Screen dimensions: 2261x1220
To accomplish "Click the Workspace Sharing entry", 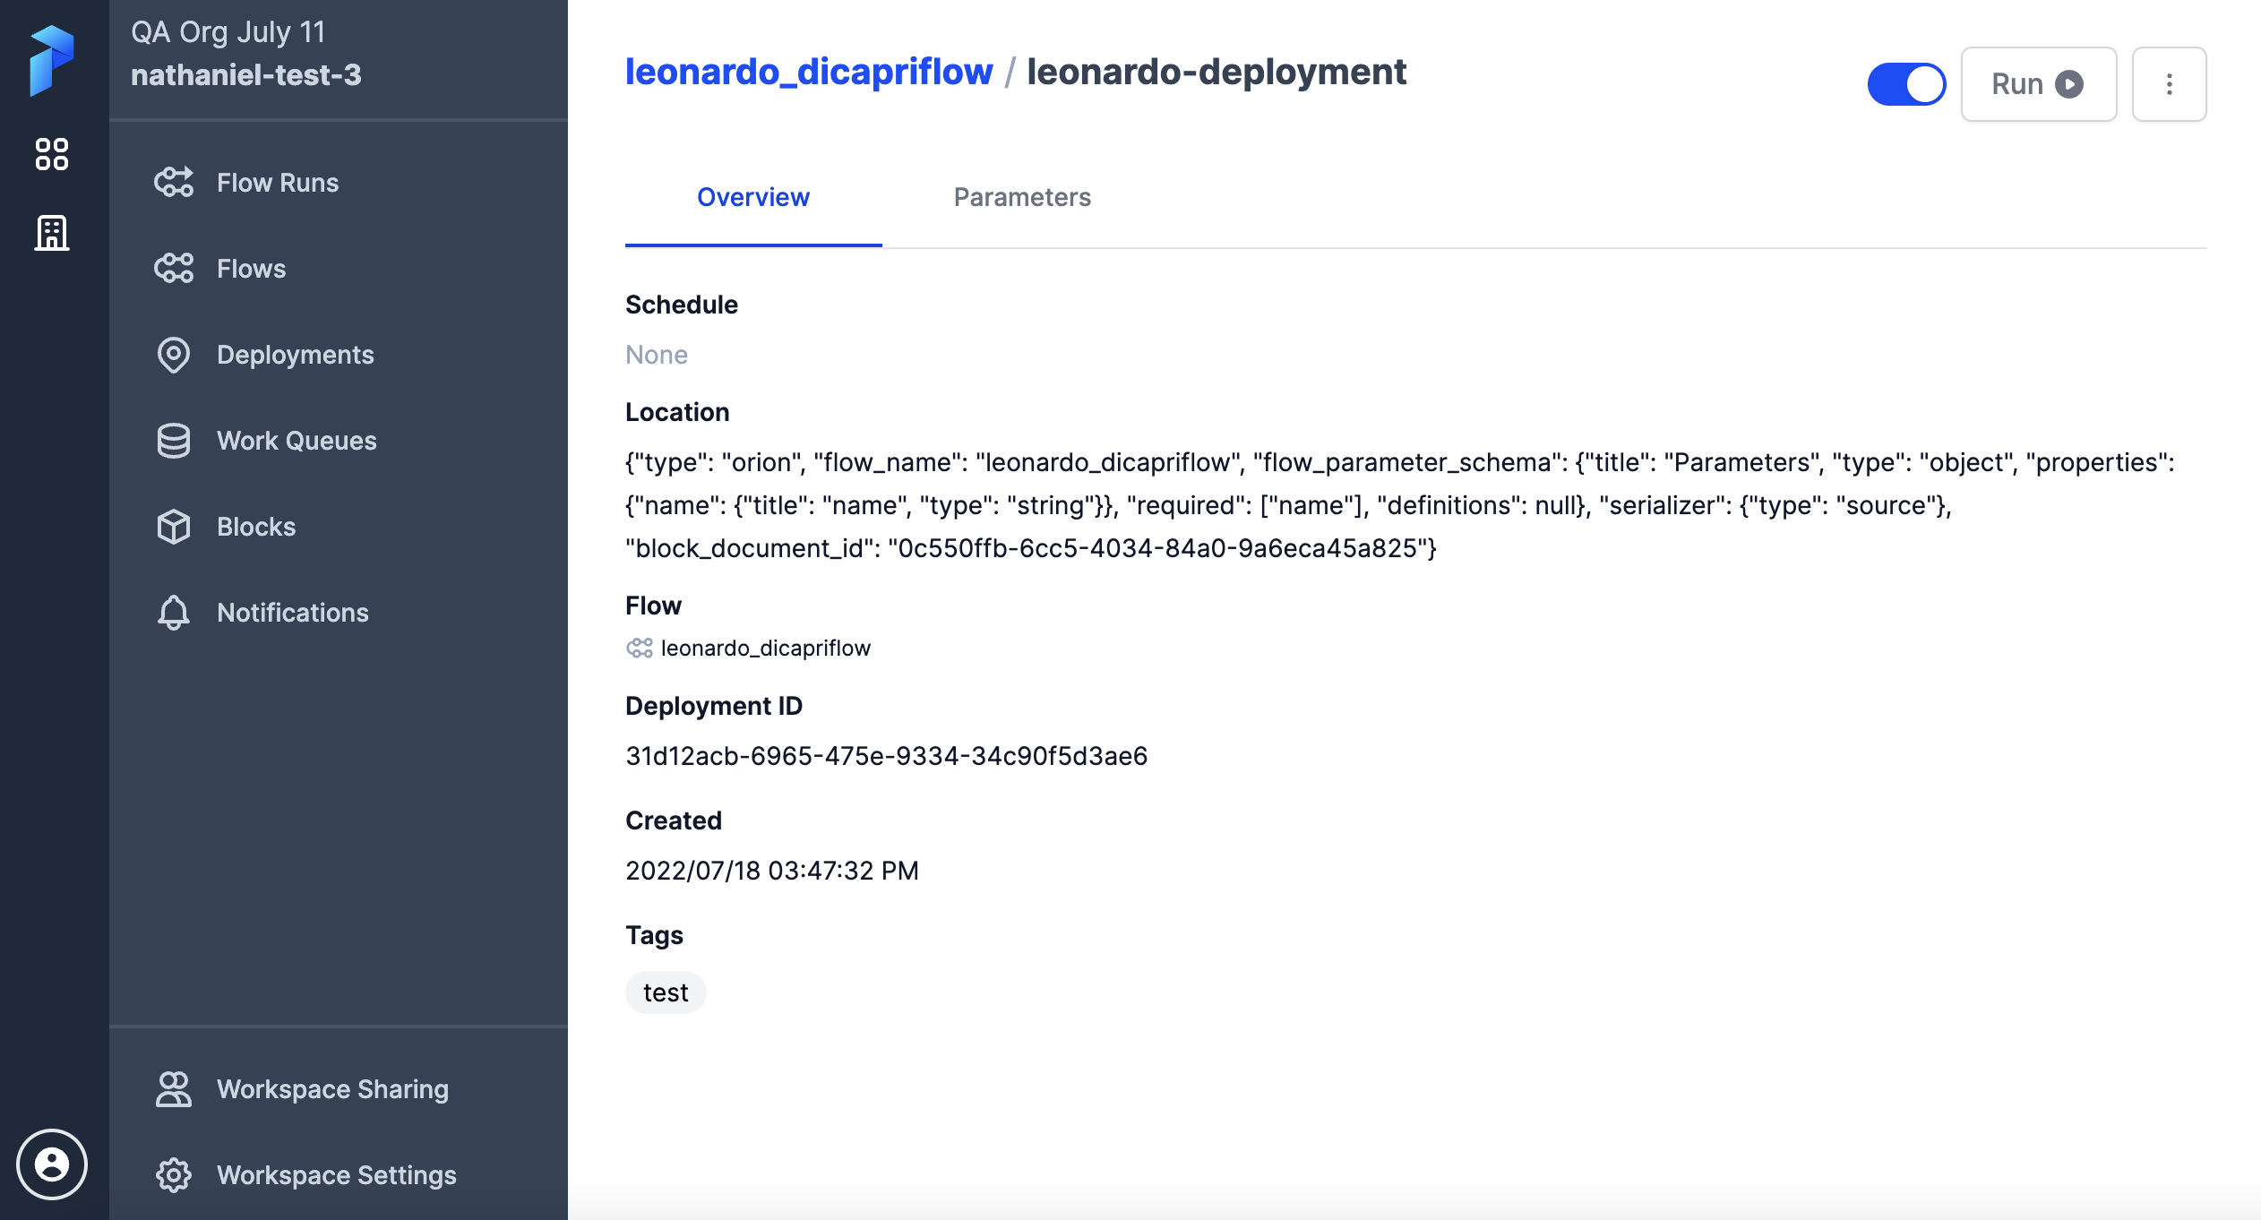I will [332, 1089].
